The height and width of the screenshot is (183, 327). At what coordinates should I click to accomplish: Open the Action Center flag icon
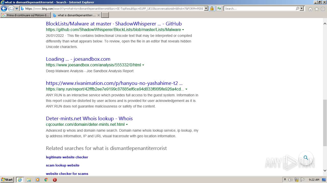[x=303, y=180]
